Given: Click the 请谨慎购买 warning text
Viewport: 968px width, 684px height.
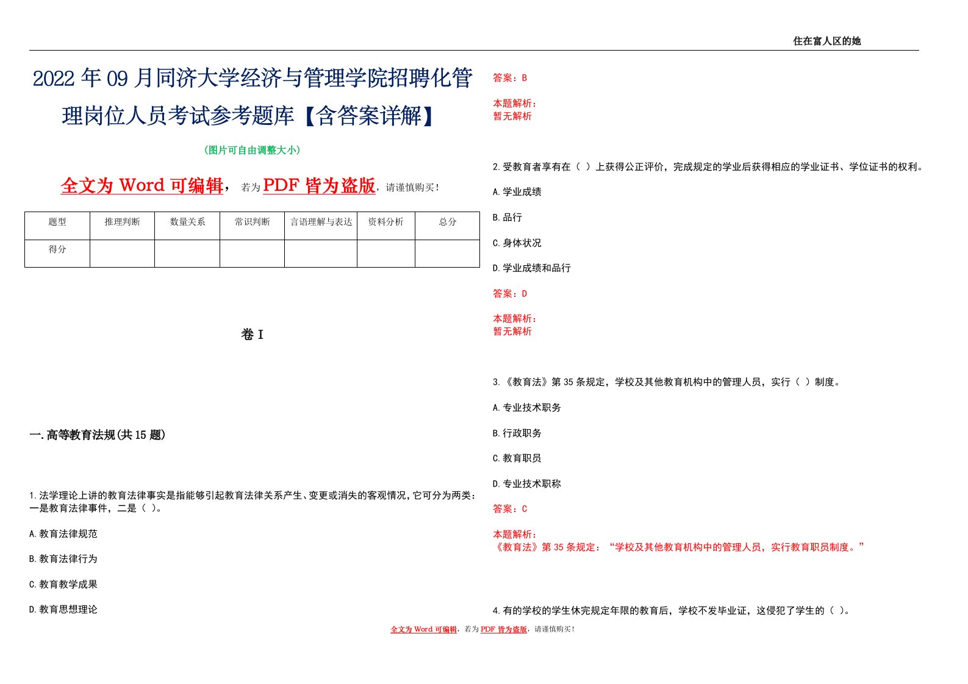Looking at the screenshot, I should pyautogui.click(x=412, y=188).
